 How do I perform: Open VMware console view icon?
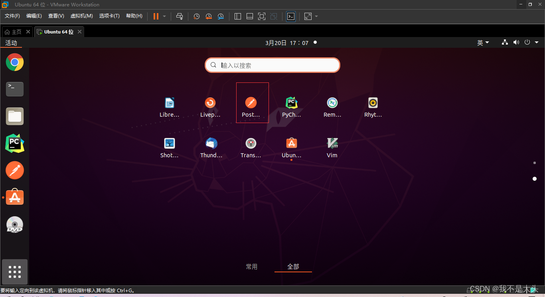(x=291, y=16)
